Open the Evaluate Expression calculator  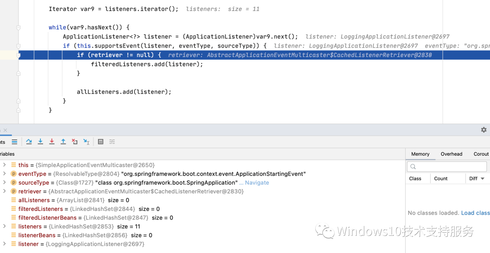101,142
